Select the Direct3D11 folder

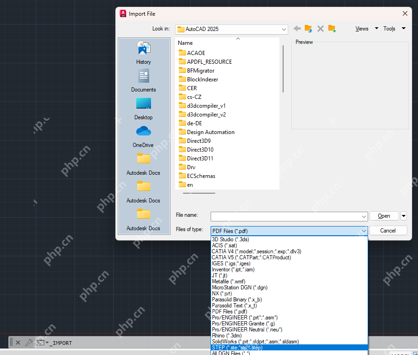(x=196, y=159)
